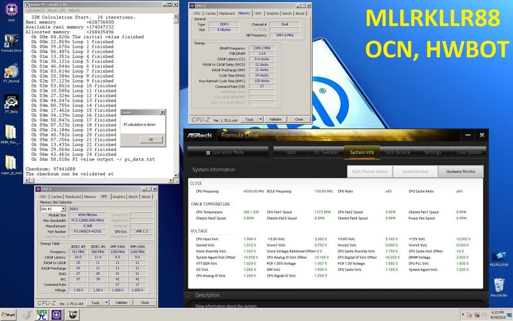Open the Memory Slot Selection dropdown showing Slot #2
Viewport: 513px width, 321px height.
(x=53, y=209)
